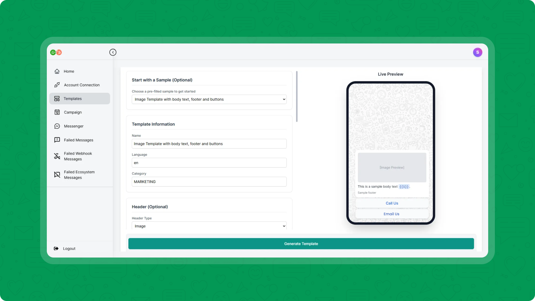This screenshot has width=535, height=301.
Task: Expand the Header Type dropdown
Action: pyautogui.click(x=209, y=226)
